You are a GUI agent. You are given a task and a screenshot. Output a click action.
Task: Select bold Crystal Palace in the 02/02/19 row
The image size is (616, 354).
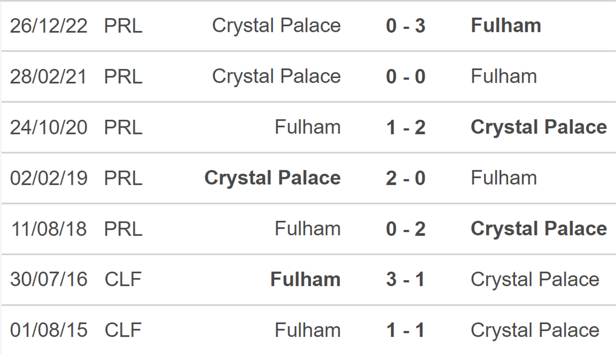272,178
